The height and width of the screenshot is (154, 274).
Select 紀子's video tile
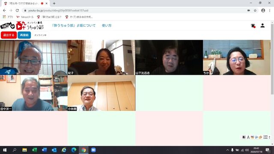click(x=101, y=57)
